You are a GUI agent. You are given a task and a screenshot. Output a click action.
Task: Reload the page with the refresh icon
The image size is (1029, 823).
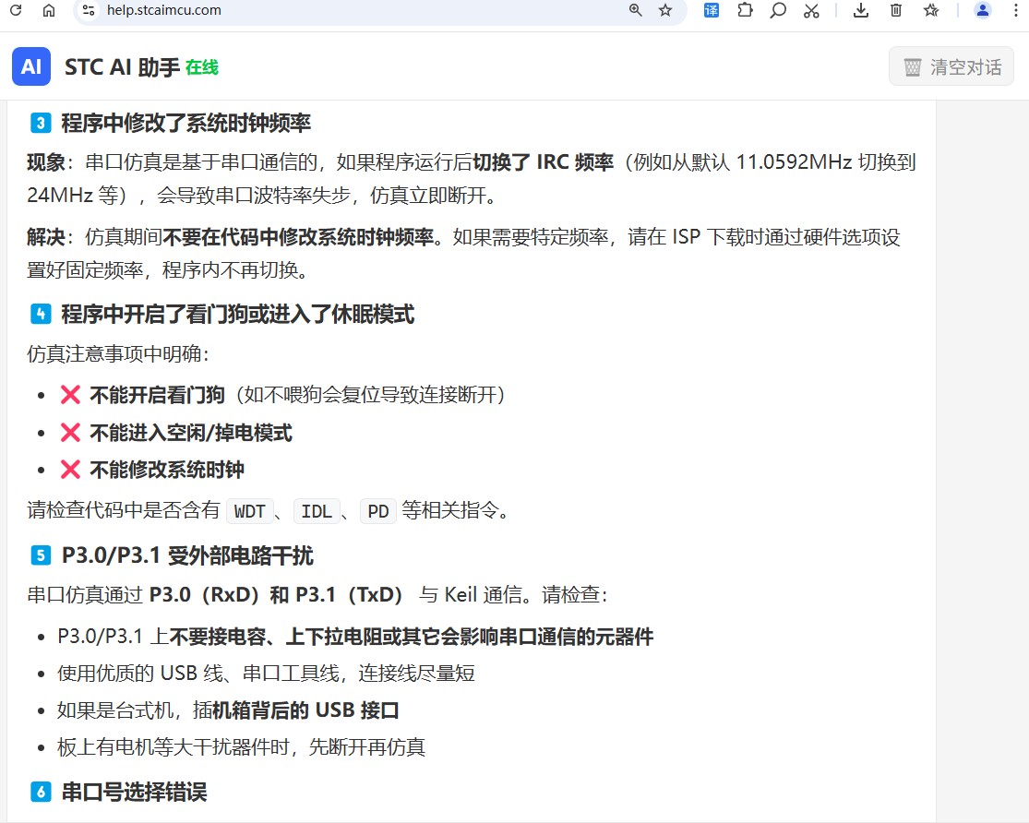pyautogui.click(x=16, y=10)
